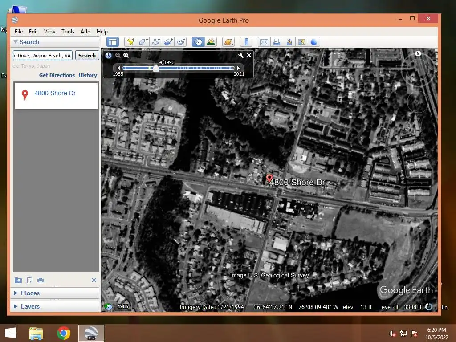Open File Explorer from the taskbar
This screenshot has height=342, width=456.
click(36, 333)
